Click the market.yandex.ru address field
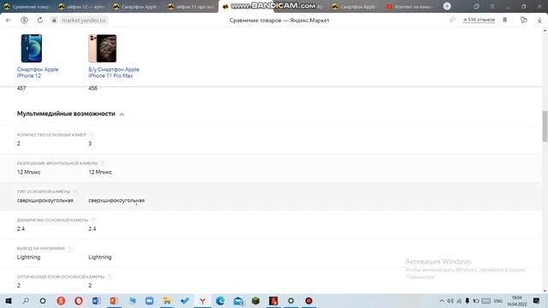 point(84,21)
